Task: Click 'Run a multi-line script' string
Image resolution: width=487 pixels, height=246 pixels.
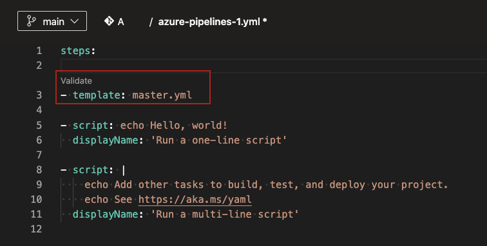Action: coord(225,214)
